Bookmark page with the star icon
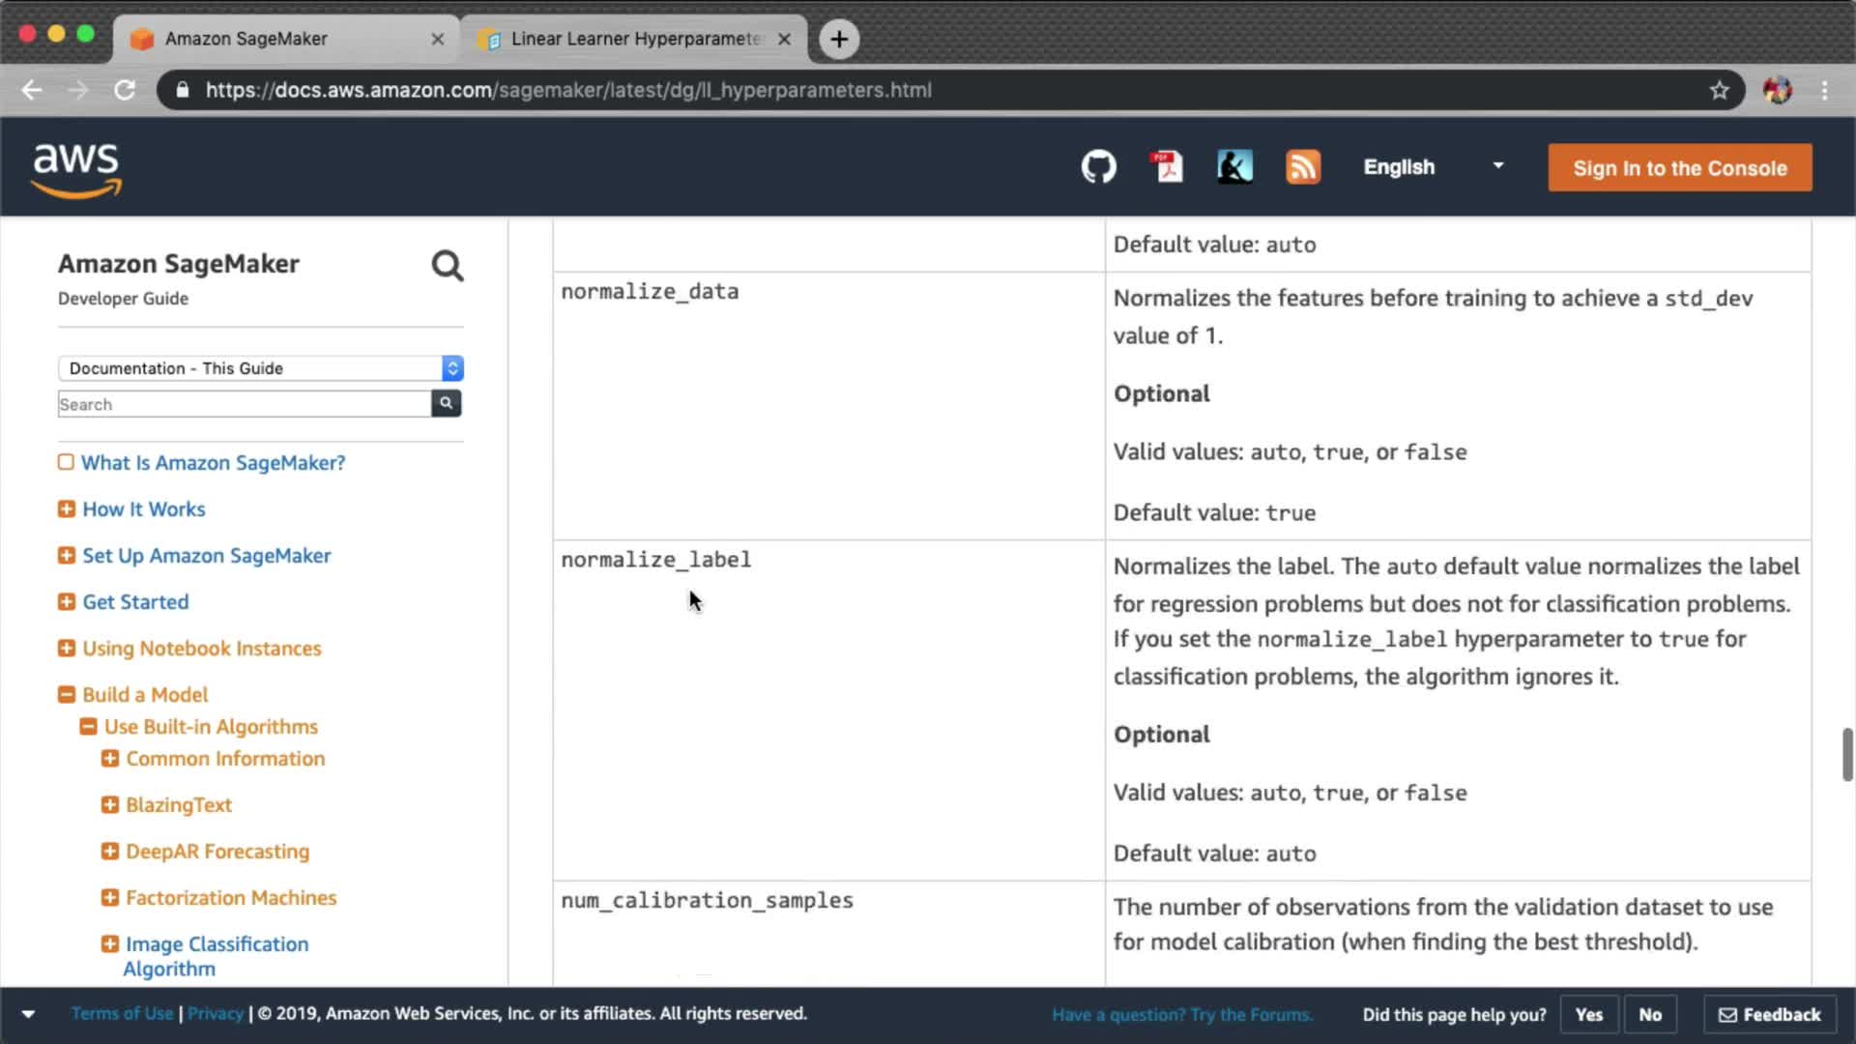Screen dimensions: 1856x1044 [1719, 90]
